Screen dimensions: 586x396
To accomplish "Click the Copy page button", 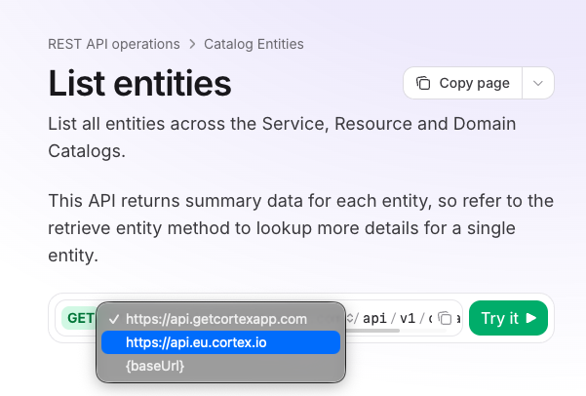I will pos(463,83).
